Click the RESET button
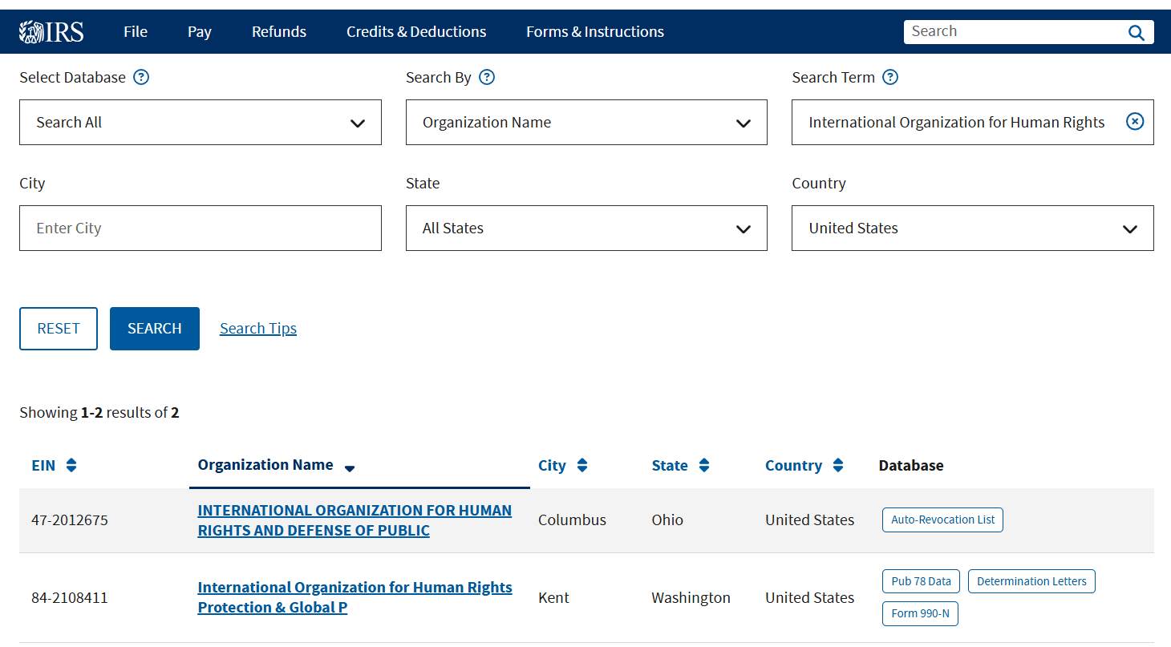Screen dimensions: 1171x647 59,329
